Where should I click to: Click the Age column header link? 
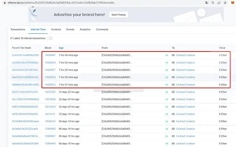pyautogui.click(x=61, y=48)
